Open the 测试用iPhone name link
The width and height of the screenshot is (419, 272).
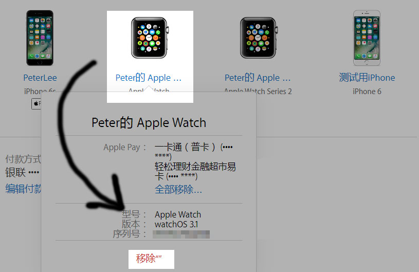[367, 78]
